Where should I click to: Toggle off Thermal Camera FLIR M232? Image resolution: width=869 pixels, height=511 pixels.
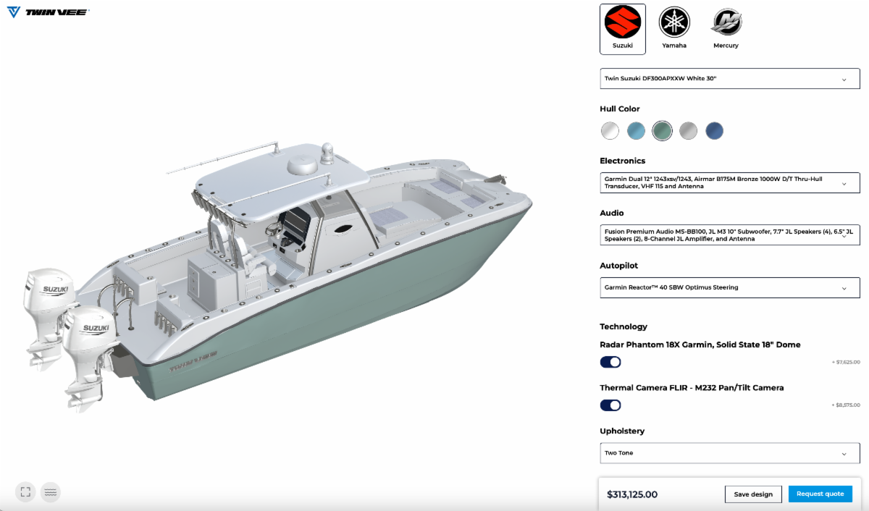610,405
